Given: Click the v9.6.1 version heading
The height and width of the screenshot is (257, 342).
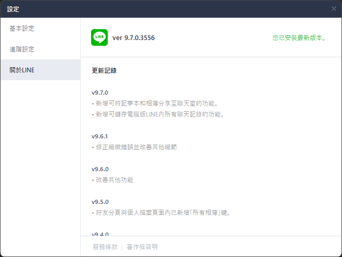Looking at the screenshot, I should [x=99, y=136].
